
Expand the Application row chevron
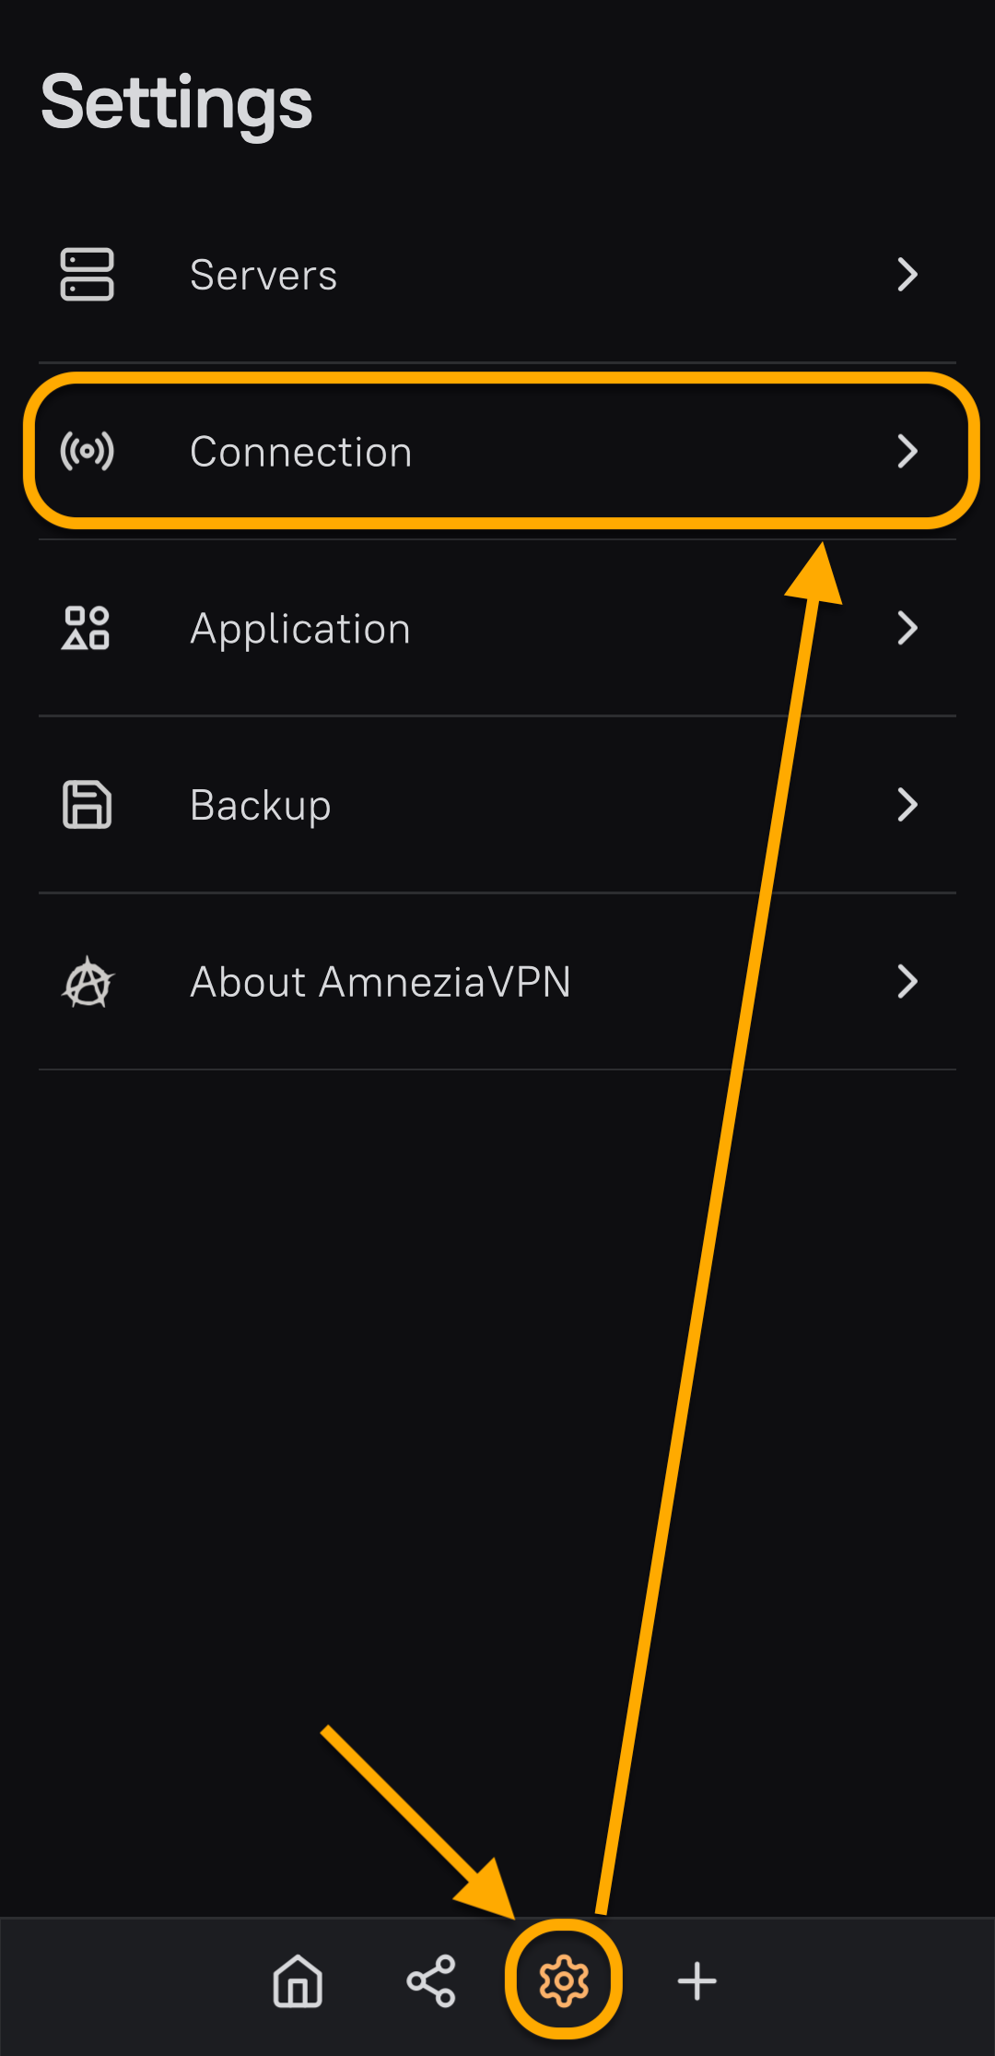907,629
